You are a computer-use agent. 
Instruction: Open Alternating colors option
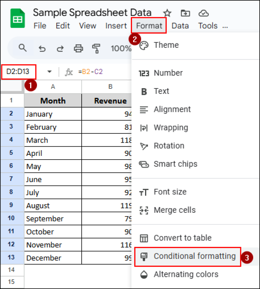click(186, 274)
